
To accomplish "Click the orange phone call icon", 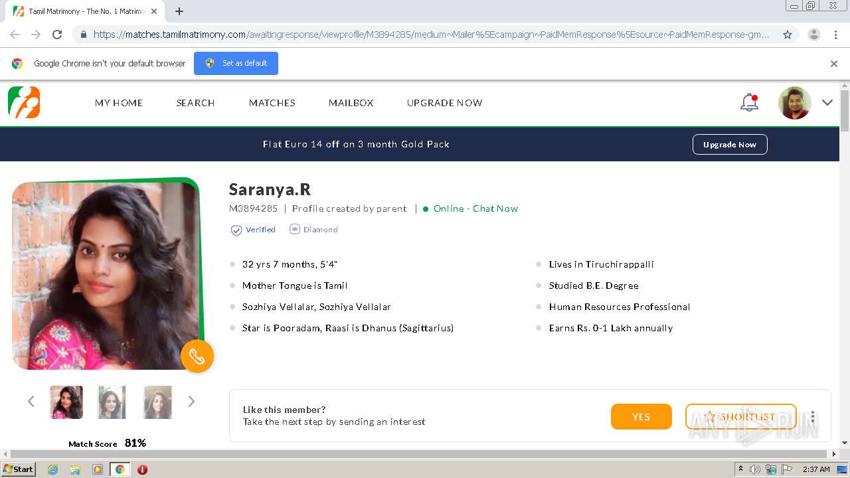I will pos(197,357).
